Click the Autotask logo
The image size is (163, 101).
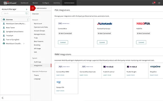pyautogui.click(x=105, y=24)
